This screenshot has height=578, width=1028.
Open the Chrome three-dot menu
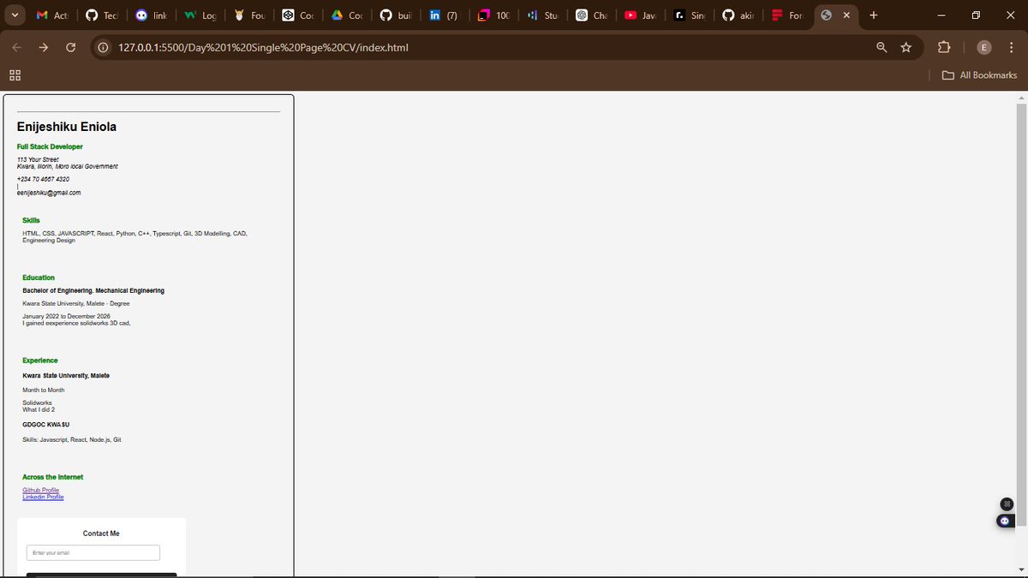pyautogui.click(x=1013, y=47)
